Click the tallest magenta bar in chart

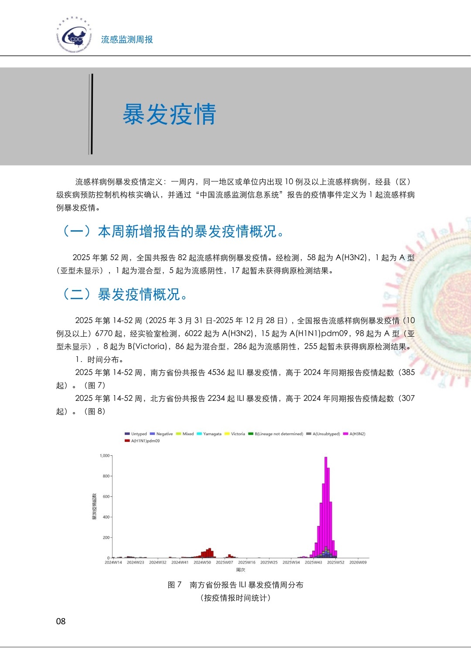point(325,502)
